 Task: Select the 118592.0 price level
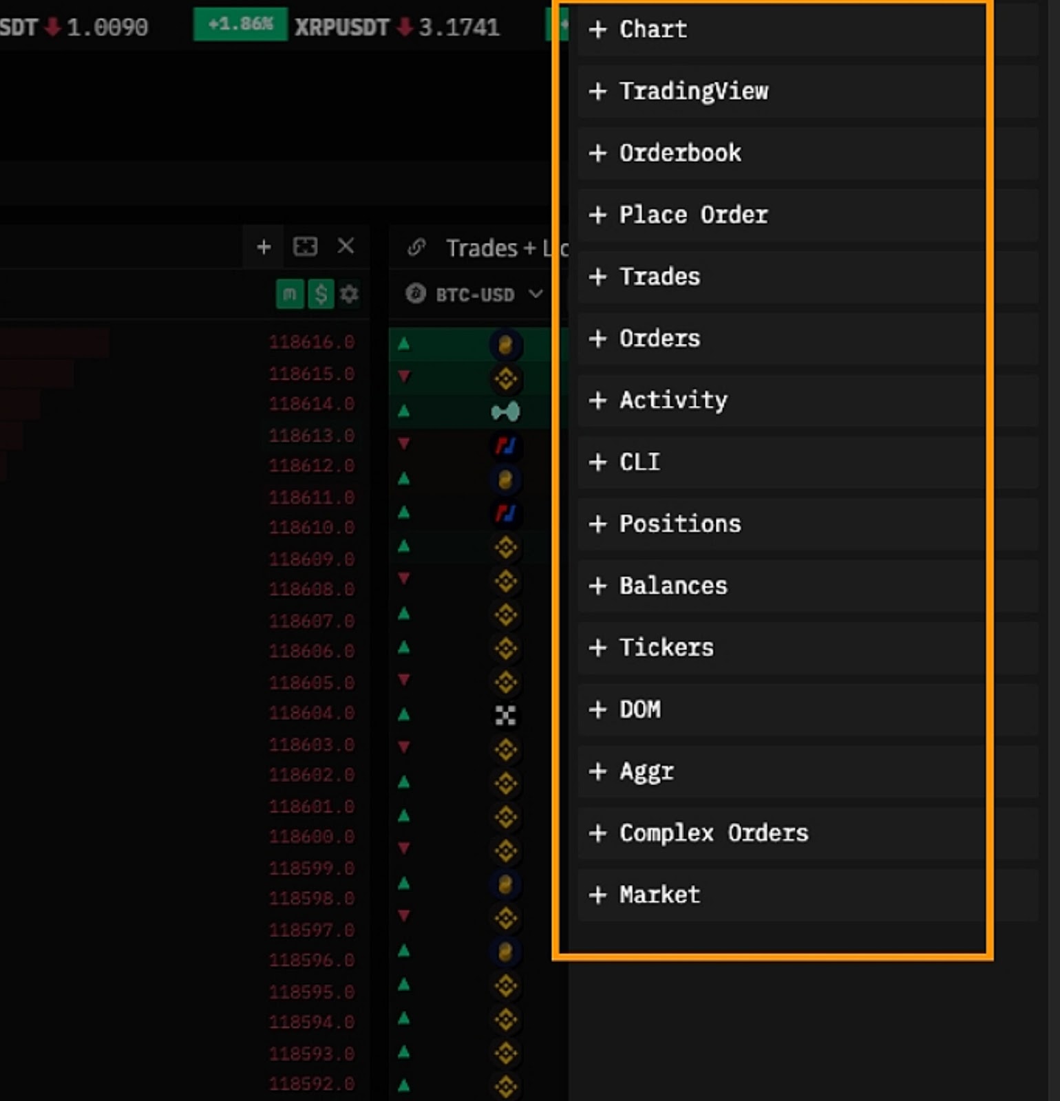(312, 1084)
